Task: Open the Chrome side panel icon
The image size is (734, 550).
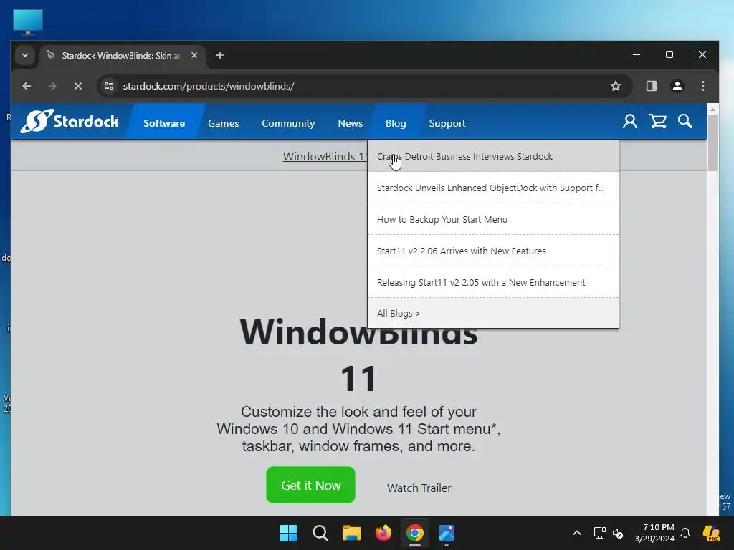Action: (x=651, y=86)
